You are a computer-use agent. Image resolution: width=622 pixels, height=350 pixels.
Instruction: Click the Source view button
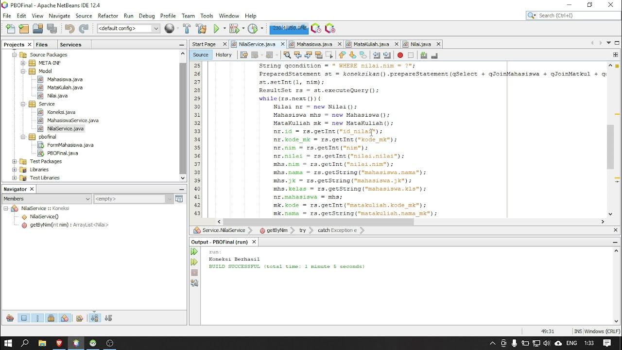coord(201,55)
